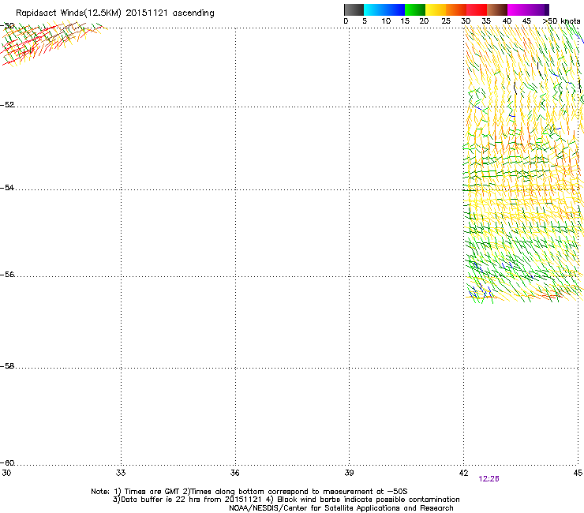Click the latitude label '-54'
584x513 pixels.
point(7,187)
